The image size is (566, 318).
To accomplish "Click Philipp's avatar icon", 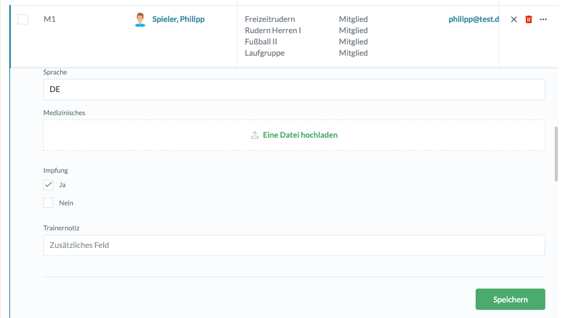I will (x=141, y=19).
